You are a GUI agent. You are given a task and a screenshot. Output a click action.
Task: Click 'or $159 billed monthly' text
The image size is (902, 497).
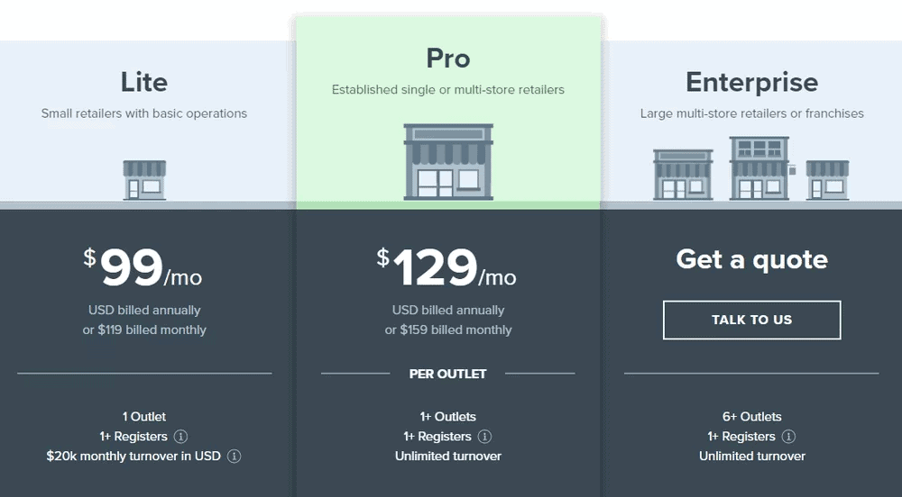click(x=448, y=330)
